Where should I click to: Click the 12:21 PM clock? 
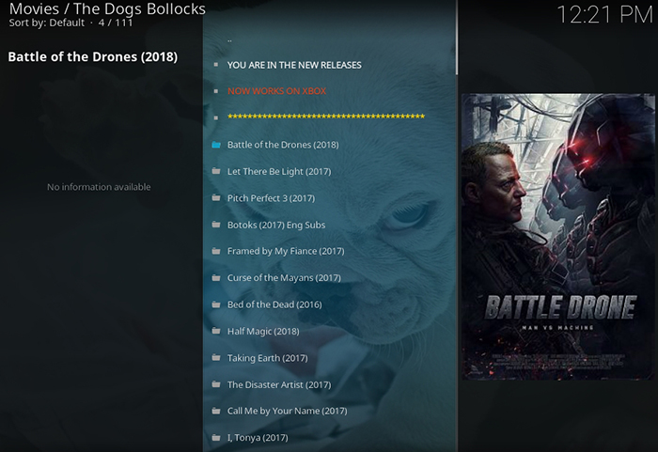[x=604, y=15]
